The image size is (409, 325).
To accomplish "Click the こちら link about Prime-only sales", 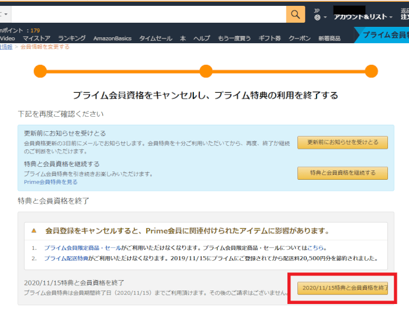I will point(316,247).
